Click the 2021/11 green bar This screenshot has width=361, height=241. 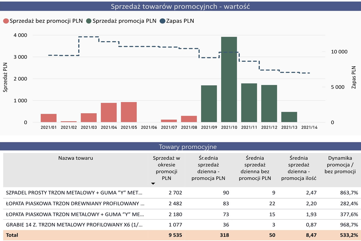(x=249, y=103)
